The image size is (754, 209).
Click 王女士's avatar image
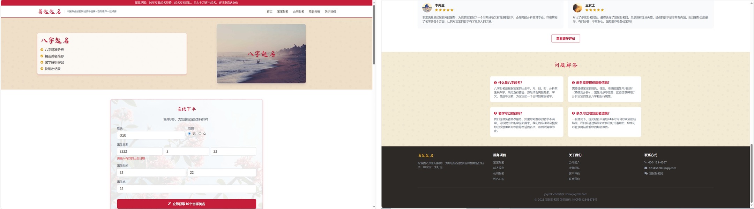coord(577,8)
